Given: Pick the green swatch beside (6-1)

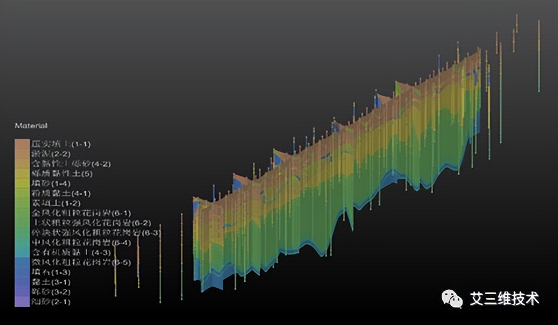Looking at the screenshot, I should point(22,213).
